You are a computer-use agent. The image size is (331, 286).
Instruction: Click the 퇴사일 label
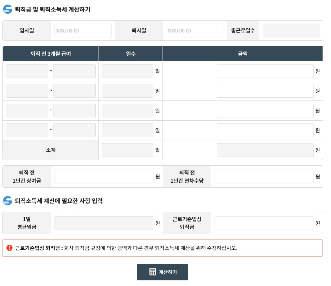click(x=139, y=30)
